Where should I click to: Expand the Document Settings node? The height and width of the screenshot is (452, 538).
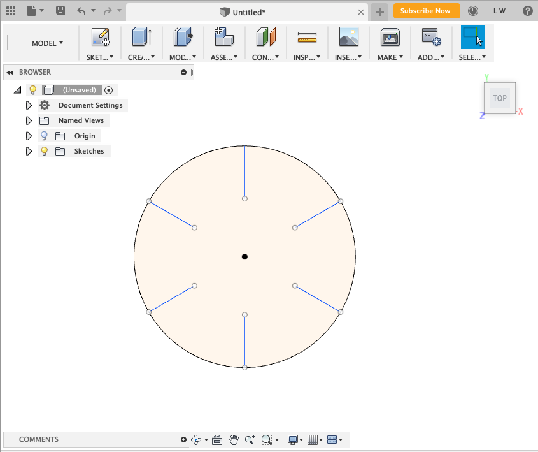29,105
